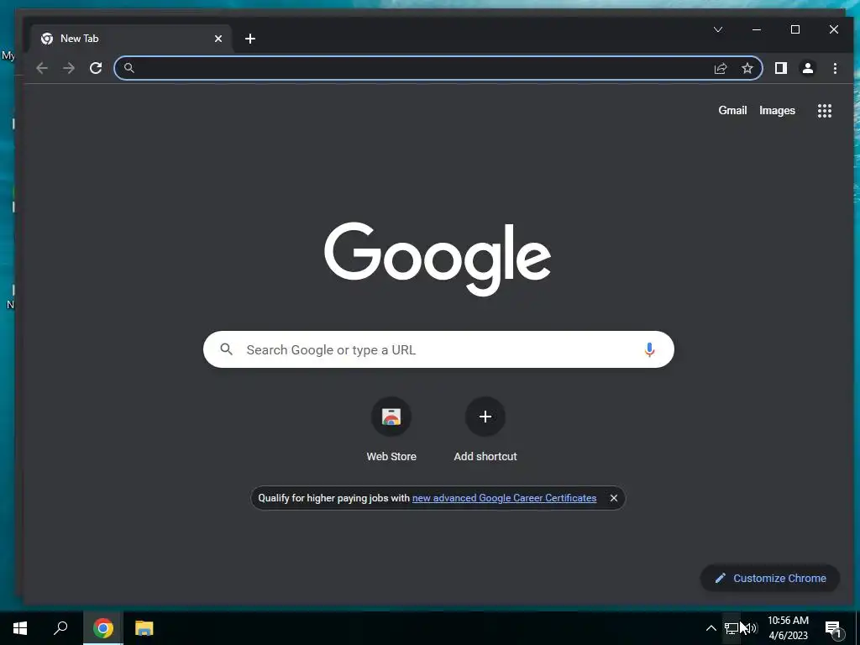This screenshot has height=645, width=860.
Task: Open File Explorer from the taskbar
Action: [144, 628]
